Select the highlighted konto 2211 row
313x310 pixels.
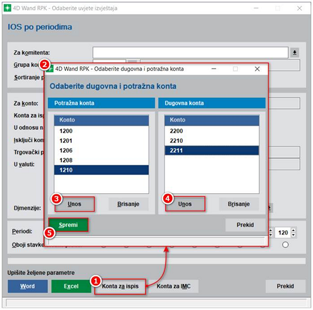click(x=212, y=151)
